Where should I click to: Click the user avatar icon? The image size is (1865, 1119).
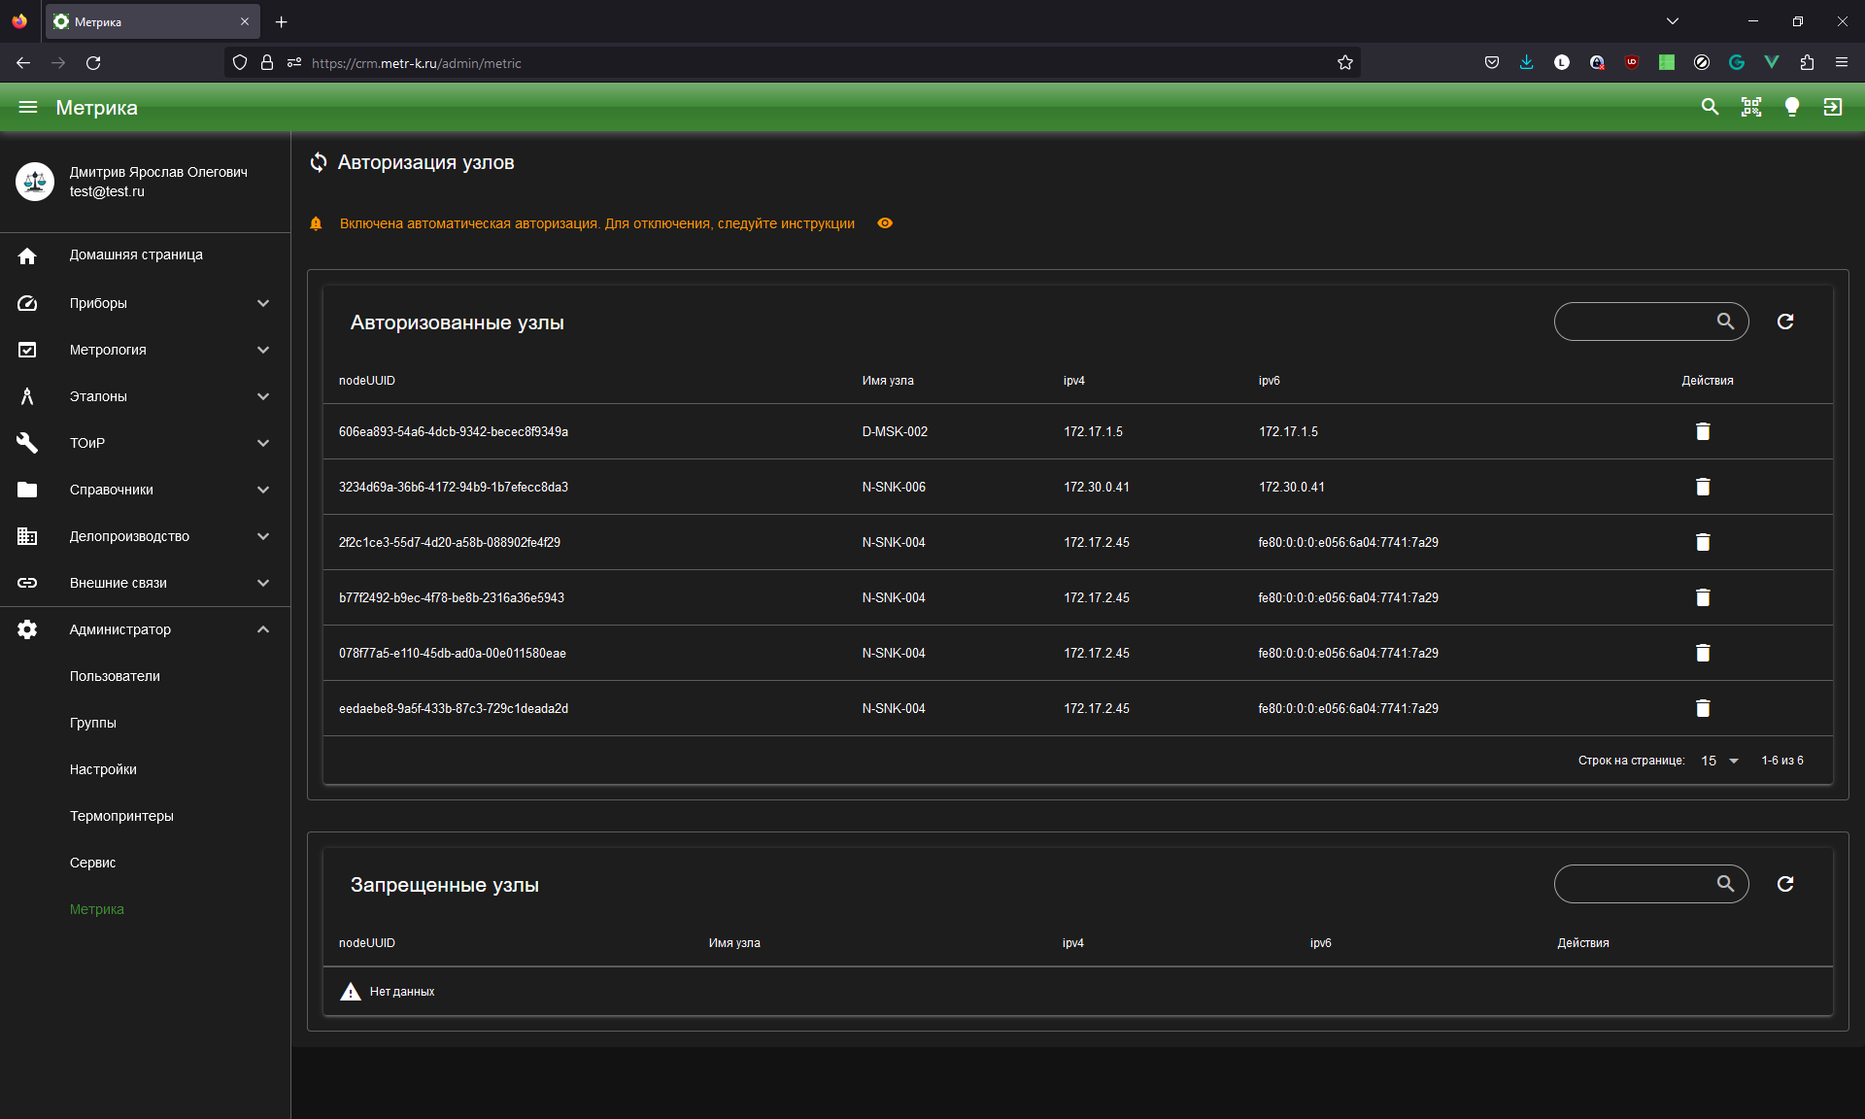pos(35,182)
